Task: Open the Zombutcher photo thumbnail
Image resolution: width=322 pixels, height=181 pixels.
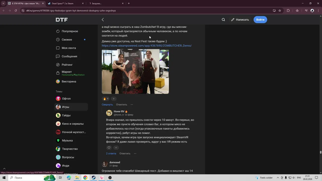Action: 135,71
